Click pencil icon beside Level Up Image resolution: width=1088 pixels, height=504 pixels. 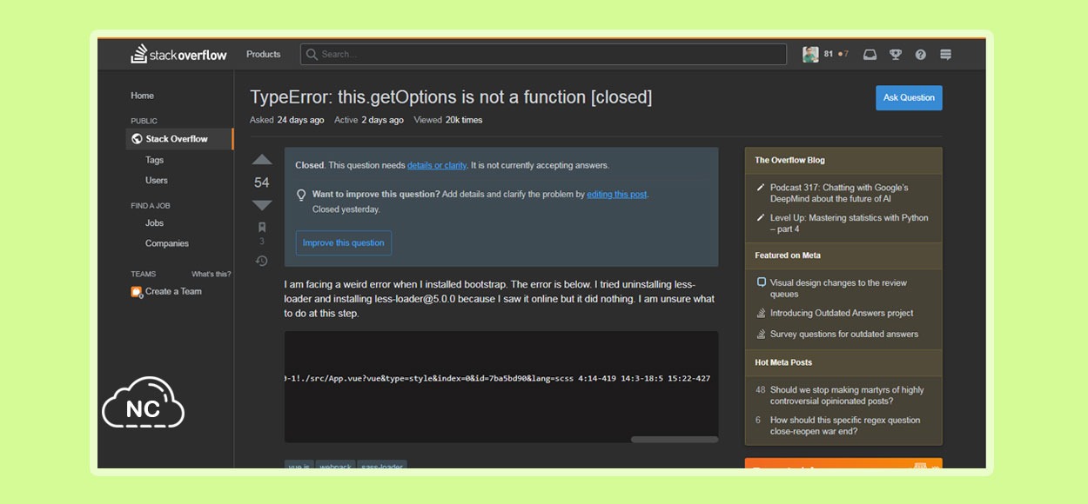[x=761, y=218]
